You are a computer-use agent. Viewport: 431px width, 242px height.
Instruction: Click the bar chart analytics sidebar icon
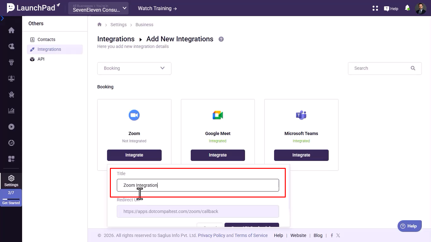click(11, 111)
